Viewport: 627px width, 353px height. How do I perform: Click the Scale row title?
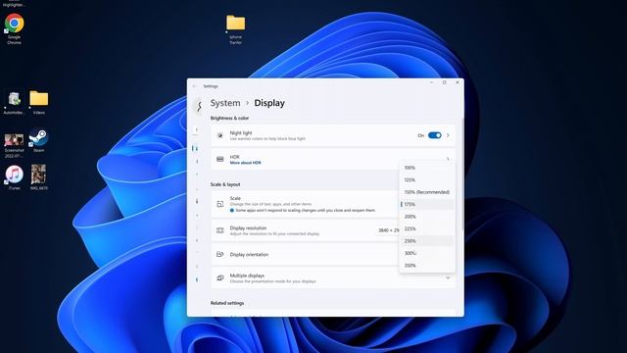coord(235,198)
